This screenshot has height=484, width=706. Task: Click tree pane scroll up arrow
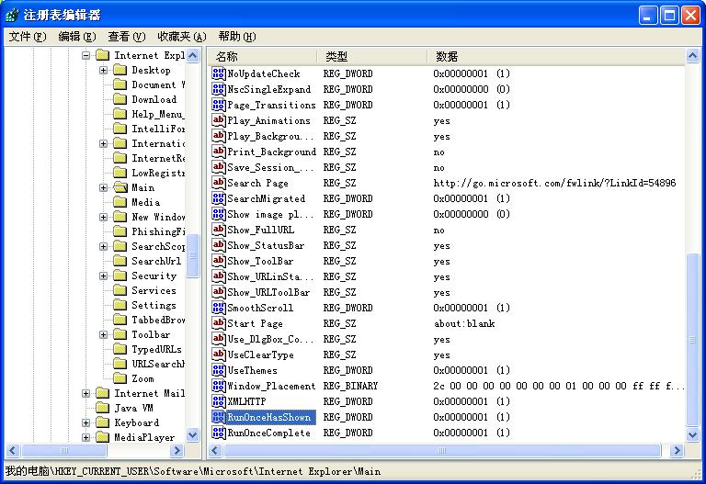(193, 56)
